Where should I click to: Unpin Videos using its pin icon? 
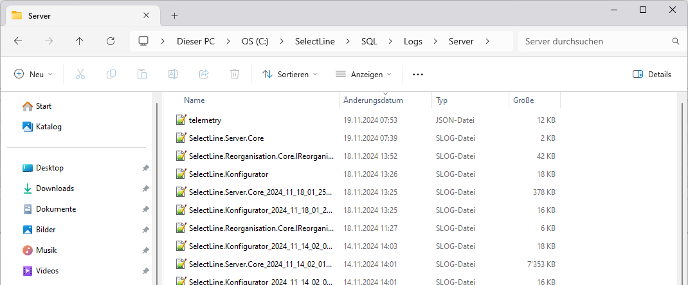(146, 271)
